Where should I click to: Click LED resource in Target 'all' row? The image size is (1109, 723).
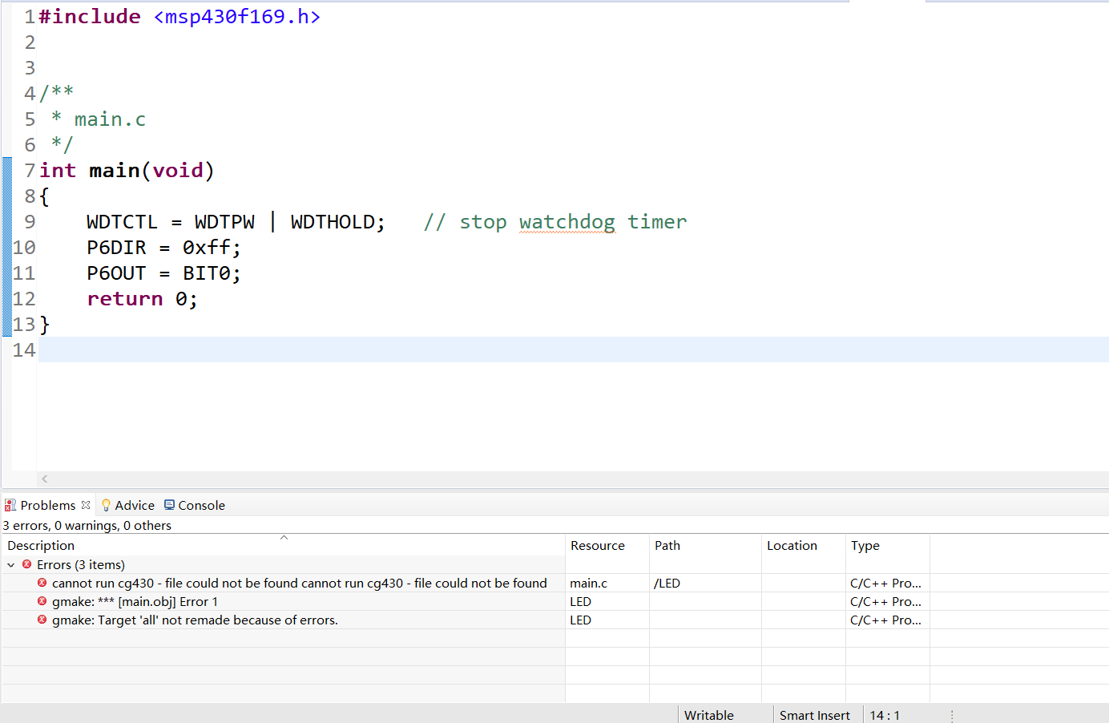point(581,620)
